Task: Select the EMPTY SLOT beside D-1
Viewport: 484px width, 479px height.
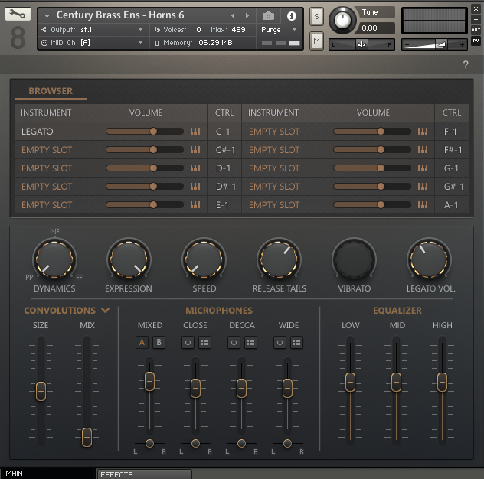Action: (47, 168)
